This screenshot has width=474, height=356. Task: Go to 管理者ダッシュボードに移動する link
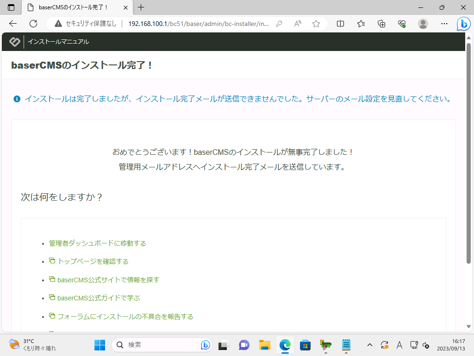pyautogui.click(x=97, y=243)
